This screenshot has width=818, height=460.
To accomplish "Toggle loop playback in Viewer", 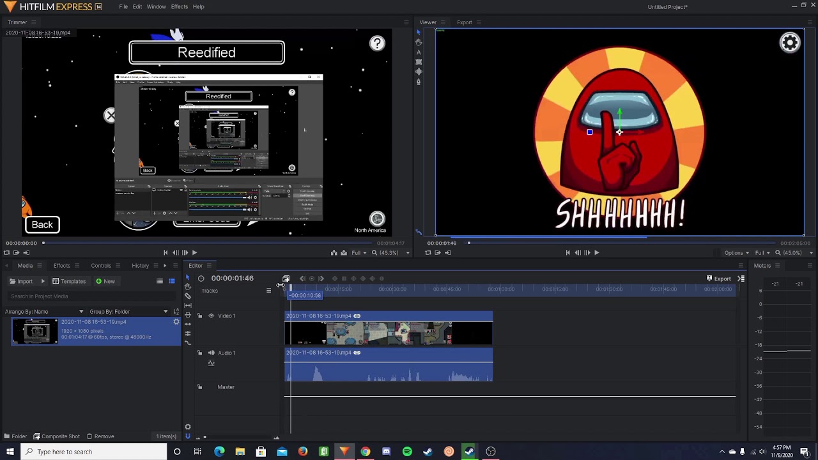I will click(428, 252).
